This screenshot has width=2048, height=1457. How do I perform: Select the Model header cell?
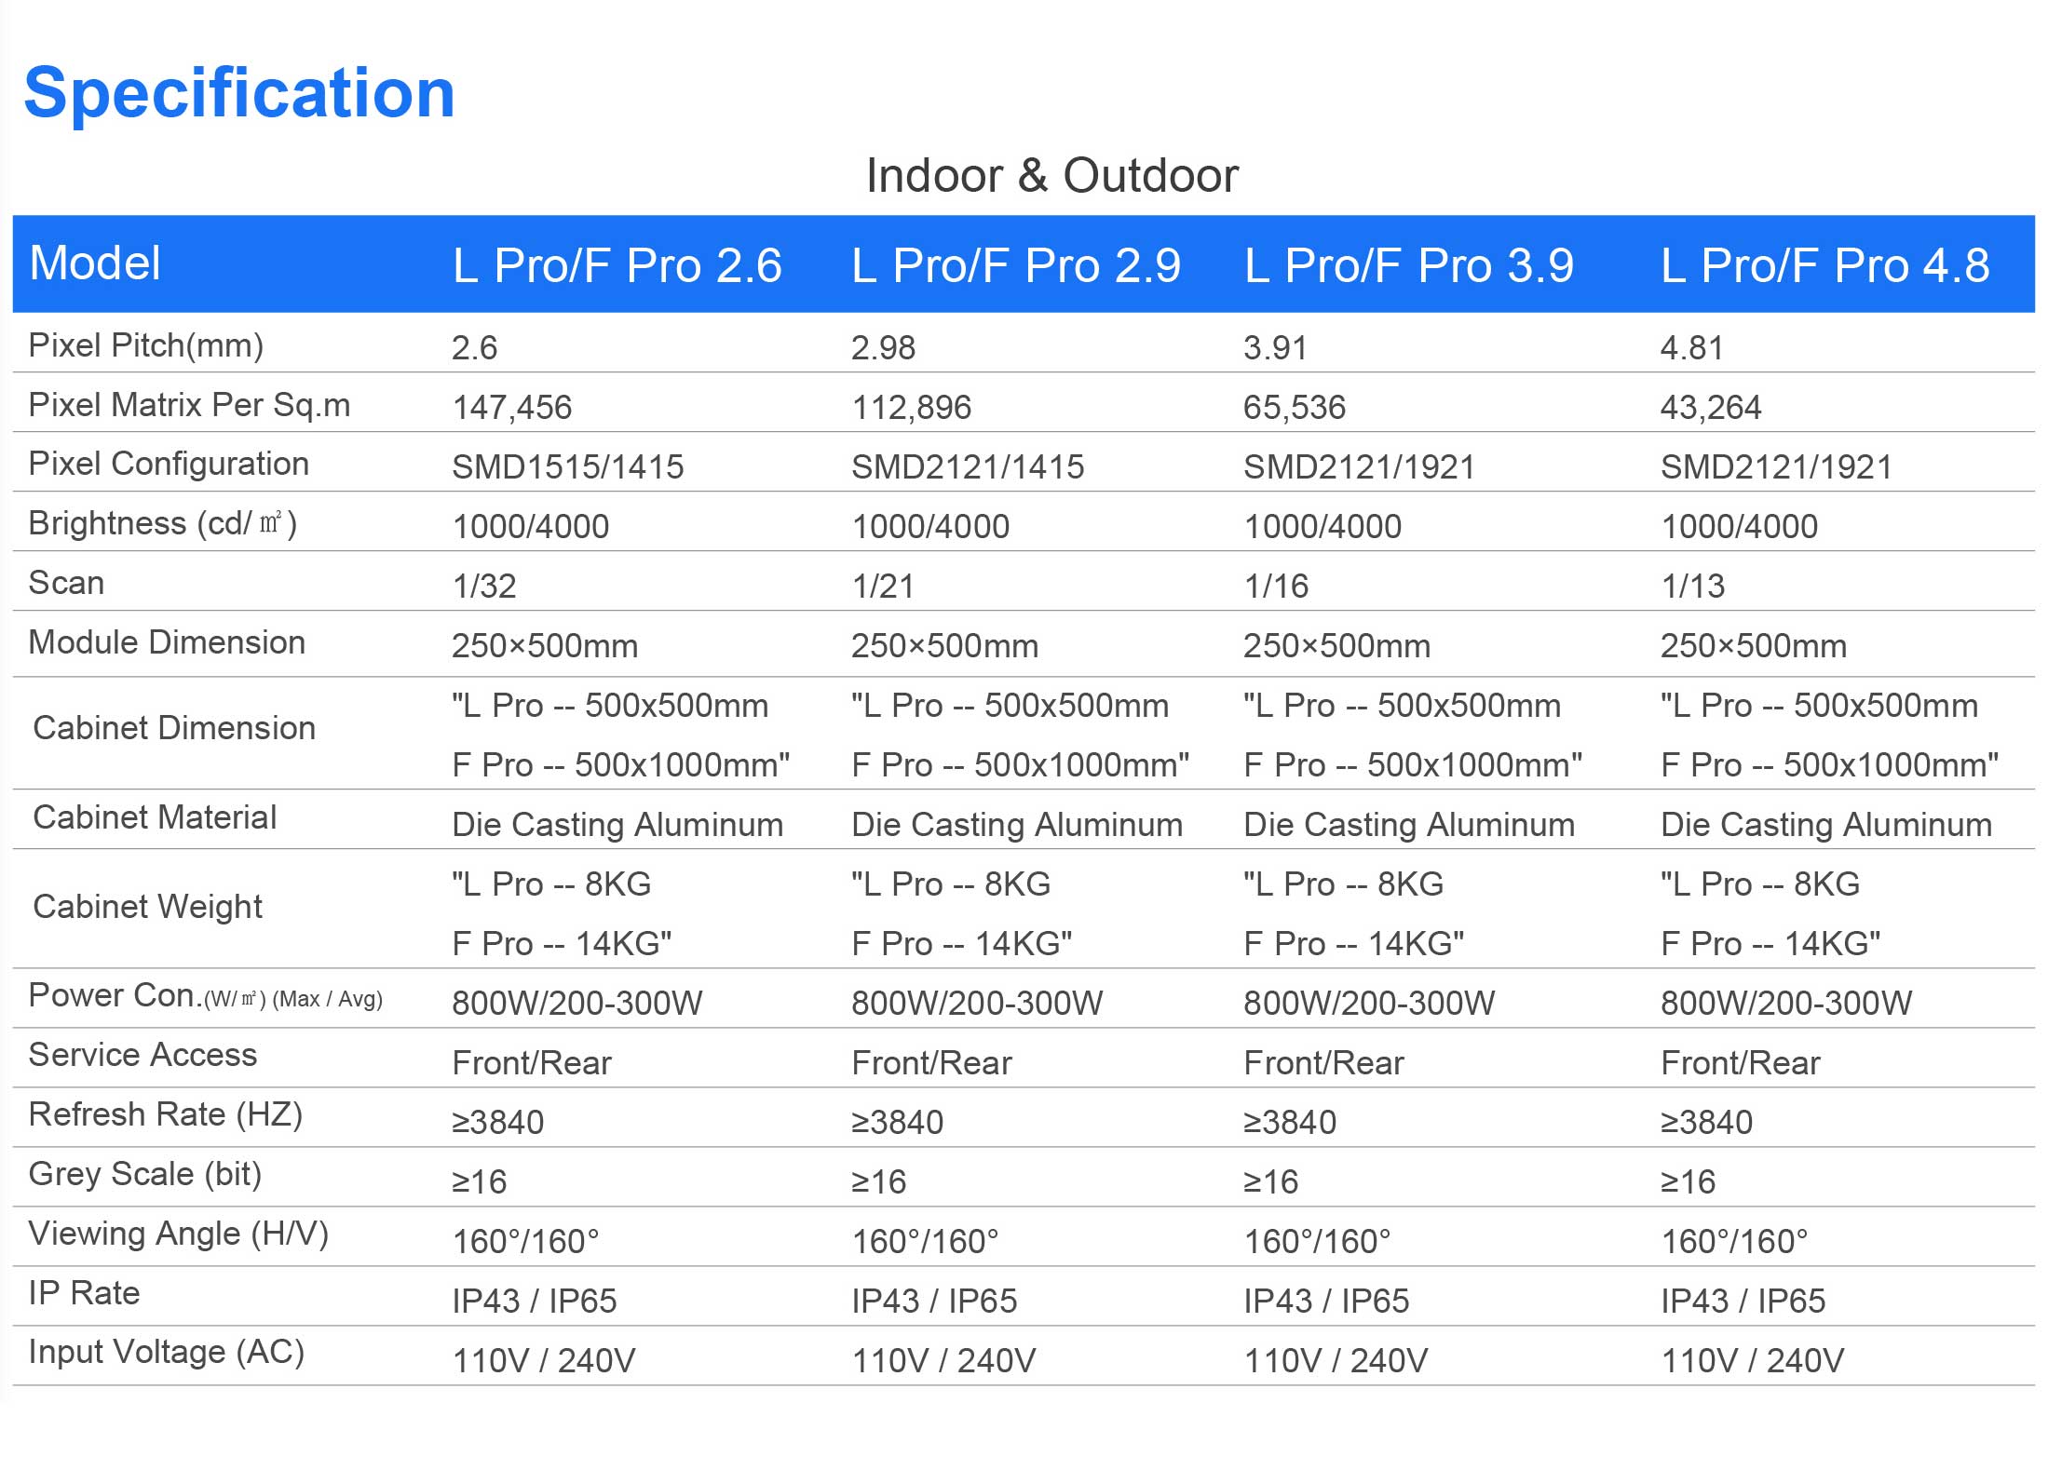95,263
